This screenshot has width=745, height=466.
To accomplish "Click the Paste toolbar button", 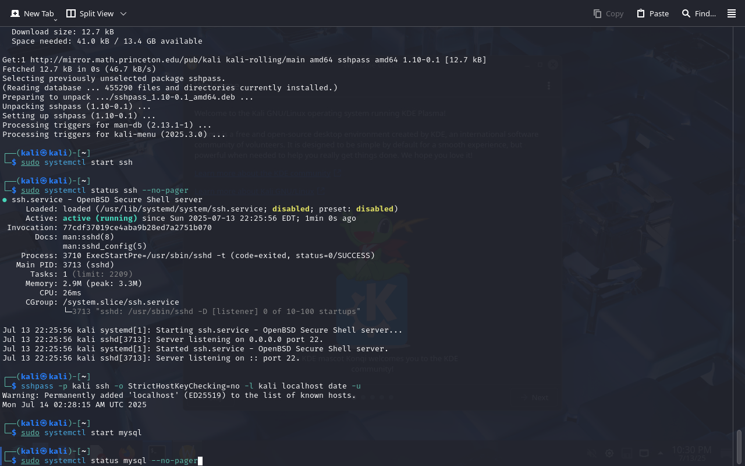I will [652, 13].
